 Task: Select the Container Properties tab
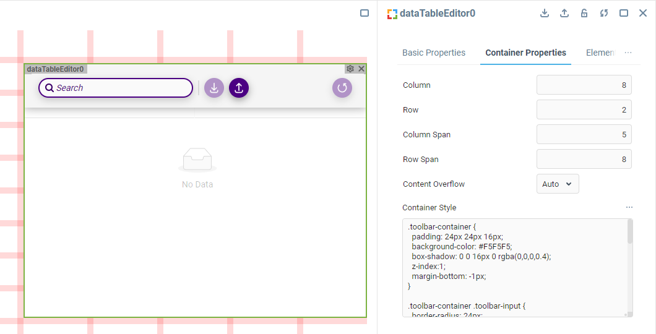525,53
